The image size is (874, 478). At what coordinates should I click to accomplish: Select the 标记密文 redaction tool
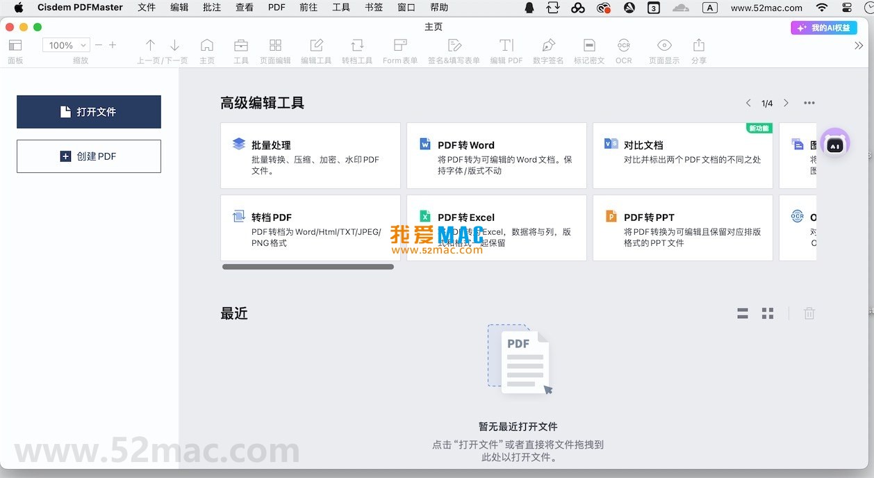589,45
